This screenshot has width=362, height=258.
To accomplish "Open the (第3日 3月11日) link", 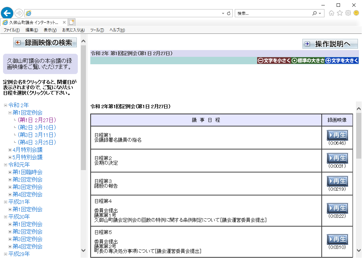I will tap(37, 135).
